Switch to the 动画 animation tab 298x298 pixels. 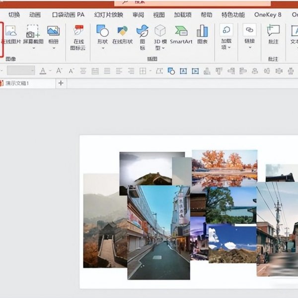click(x=35, y=14)
